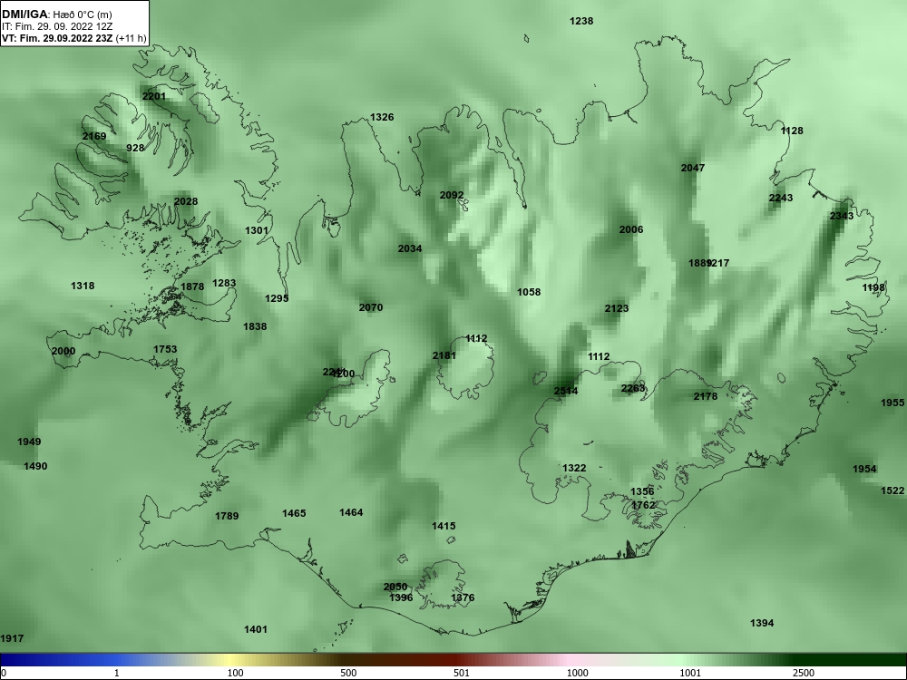The image size is (907, 680).
Task: Click the value 2181 on the map
Action: [x=444, y=355]
